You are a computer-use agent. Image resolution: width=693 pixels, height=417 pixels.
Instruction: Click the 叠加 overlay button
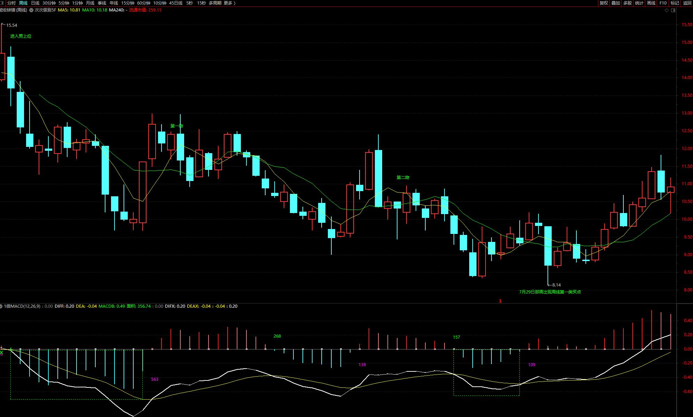[x=615, y=3]
